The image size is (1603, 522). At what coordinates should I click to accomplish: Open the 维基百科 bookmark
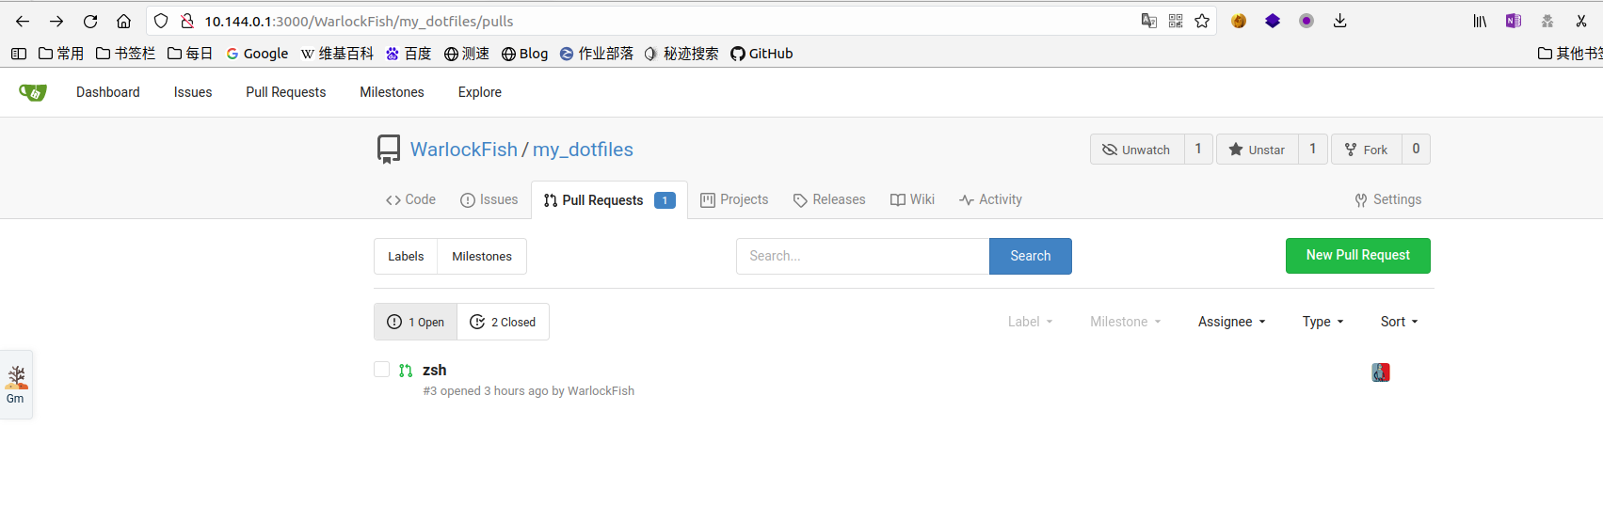click(337, 54)
